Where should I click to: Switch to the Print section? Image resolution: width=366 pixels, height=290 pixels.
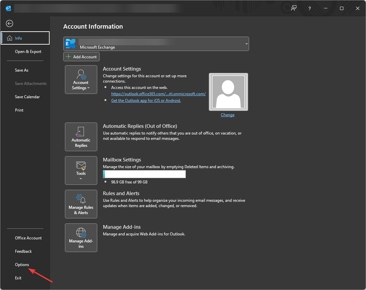coord(19,110)
